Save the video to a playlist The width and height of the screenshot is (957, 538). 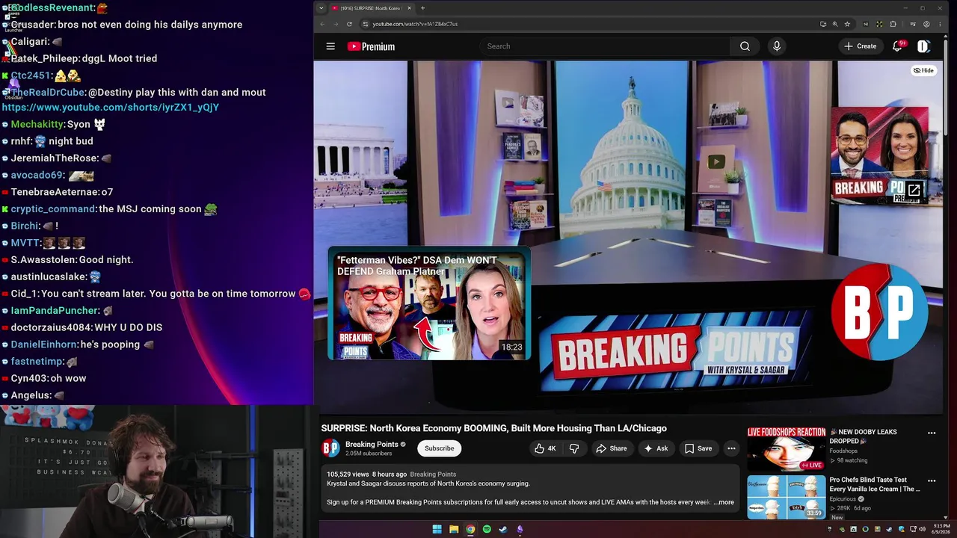tap(698, 448)
